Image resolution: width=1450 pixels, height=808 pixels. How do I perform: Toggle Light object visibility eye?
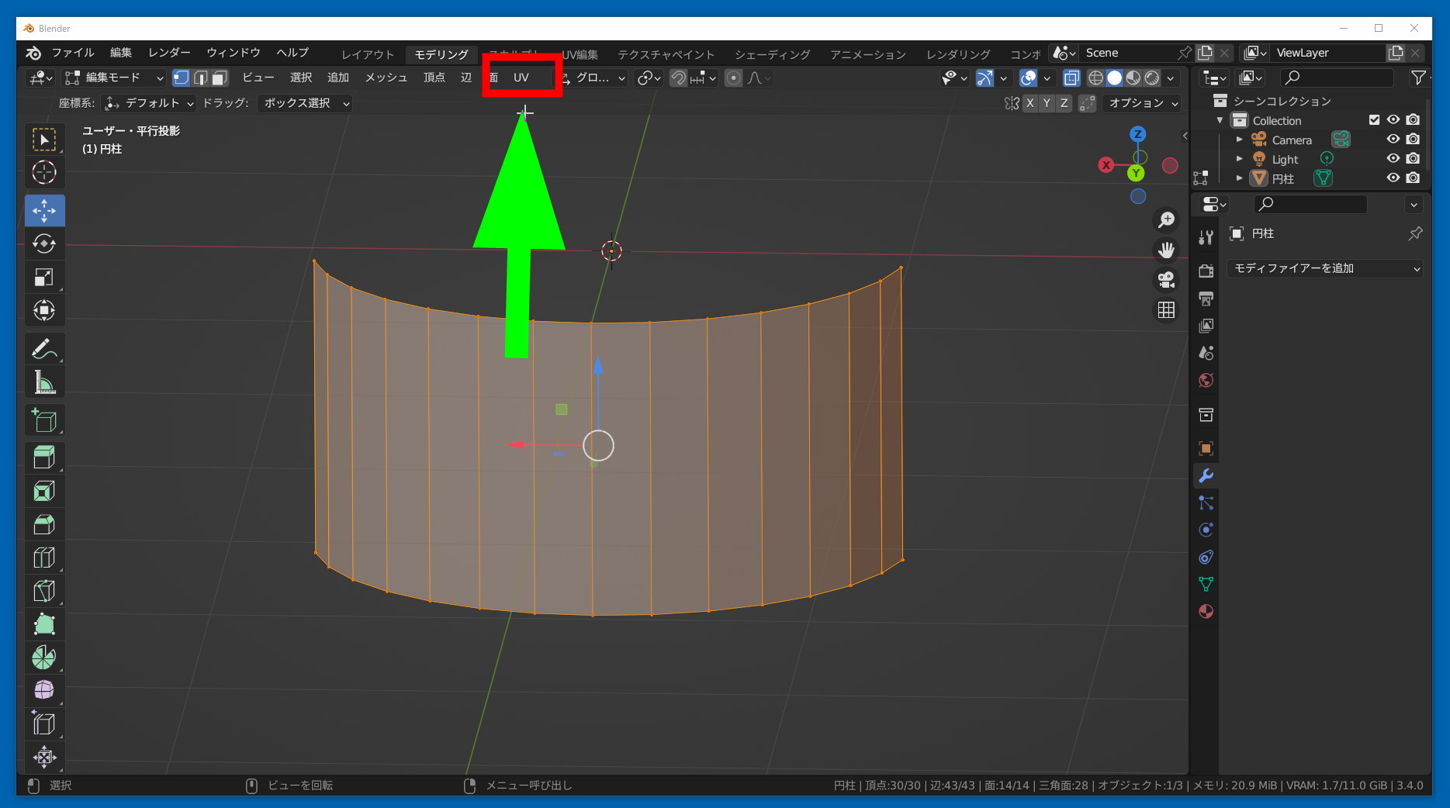[x=1393, y=159]
